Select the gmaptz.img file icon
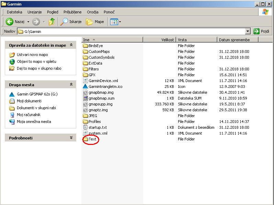 [85, 110]
